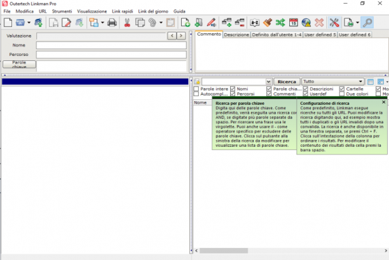Click the New blank document icon
This screenshot has width=389, height=260.
tap(8, 23)
